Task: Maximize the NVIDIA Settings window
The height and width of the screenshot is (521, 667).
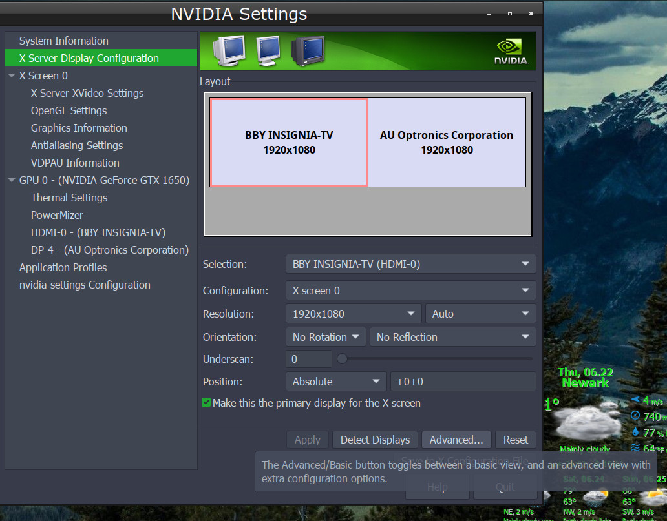Action: (x=509, y=14)
